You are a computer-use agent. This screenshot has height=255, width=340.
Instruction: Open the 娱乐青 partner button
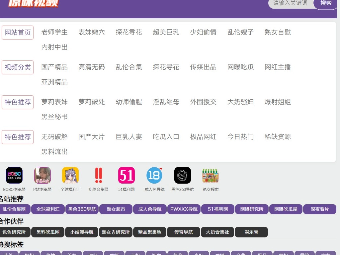[x=251, y=232]
